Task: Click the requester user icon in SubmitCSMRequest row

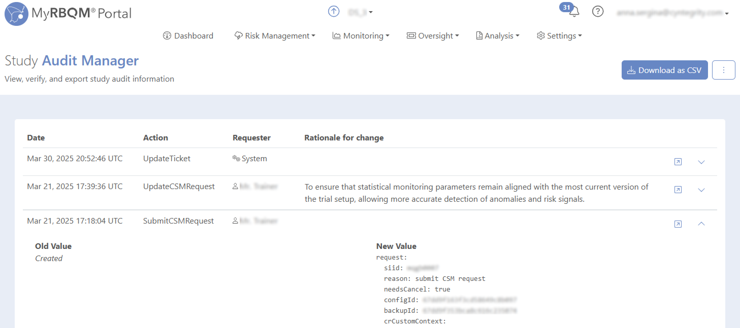Action: [x=235, y=221]
